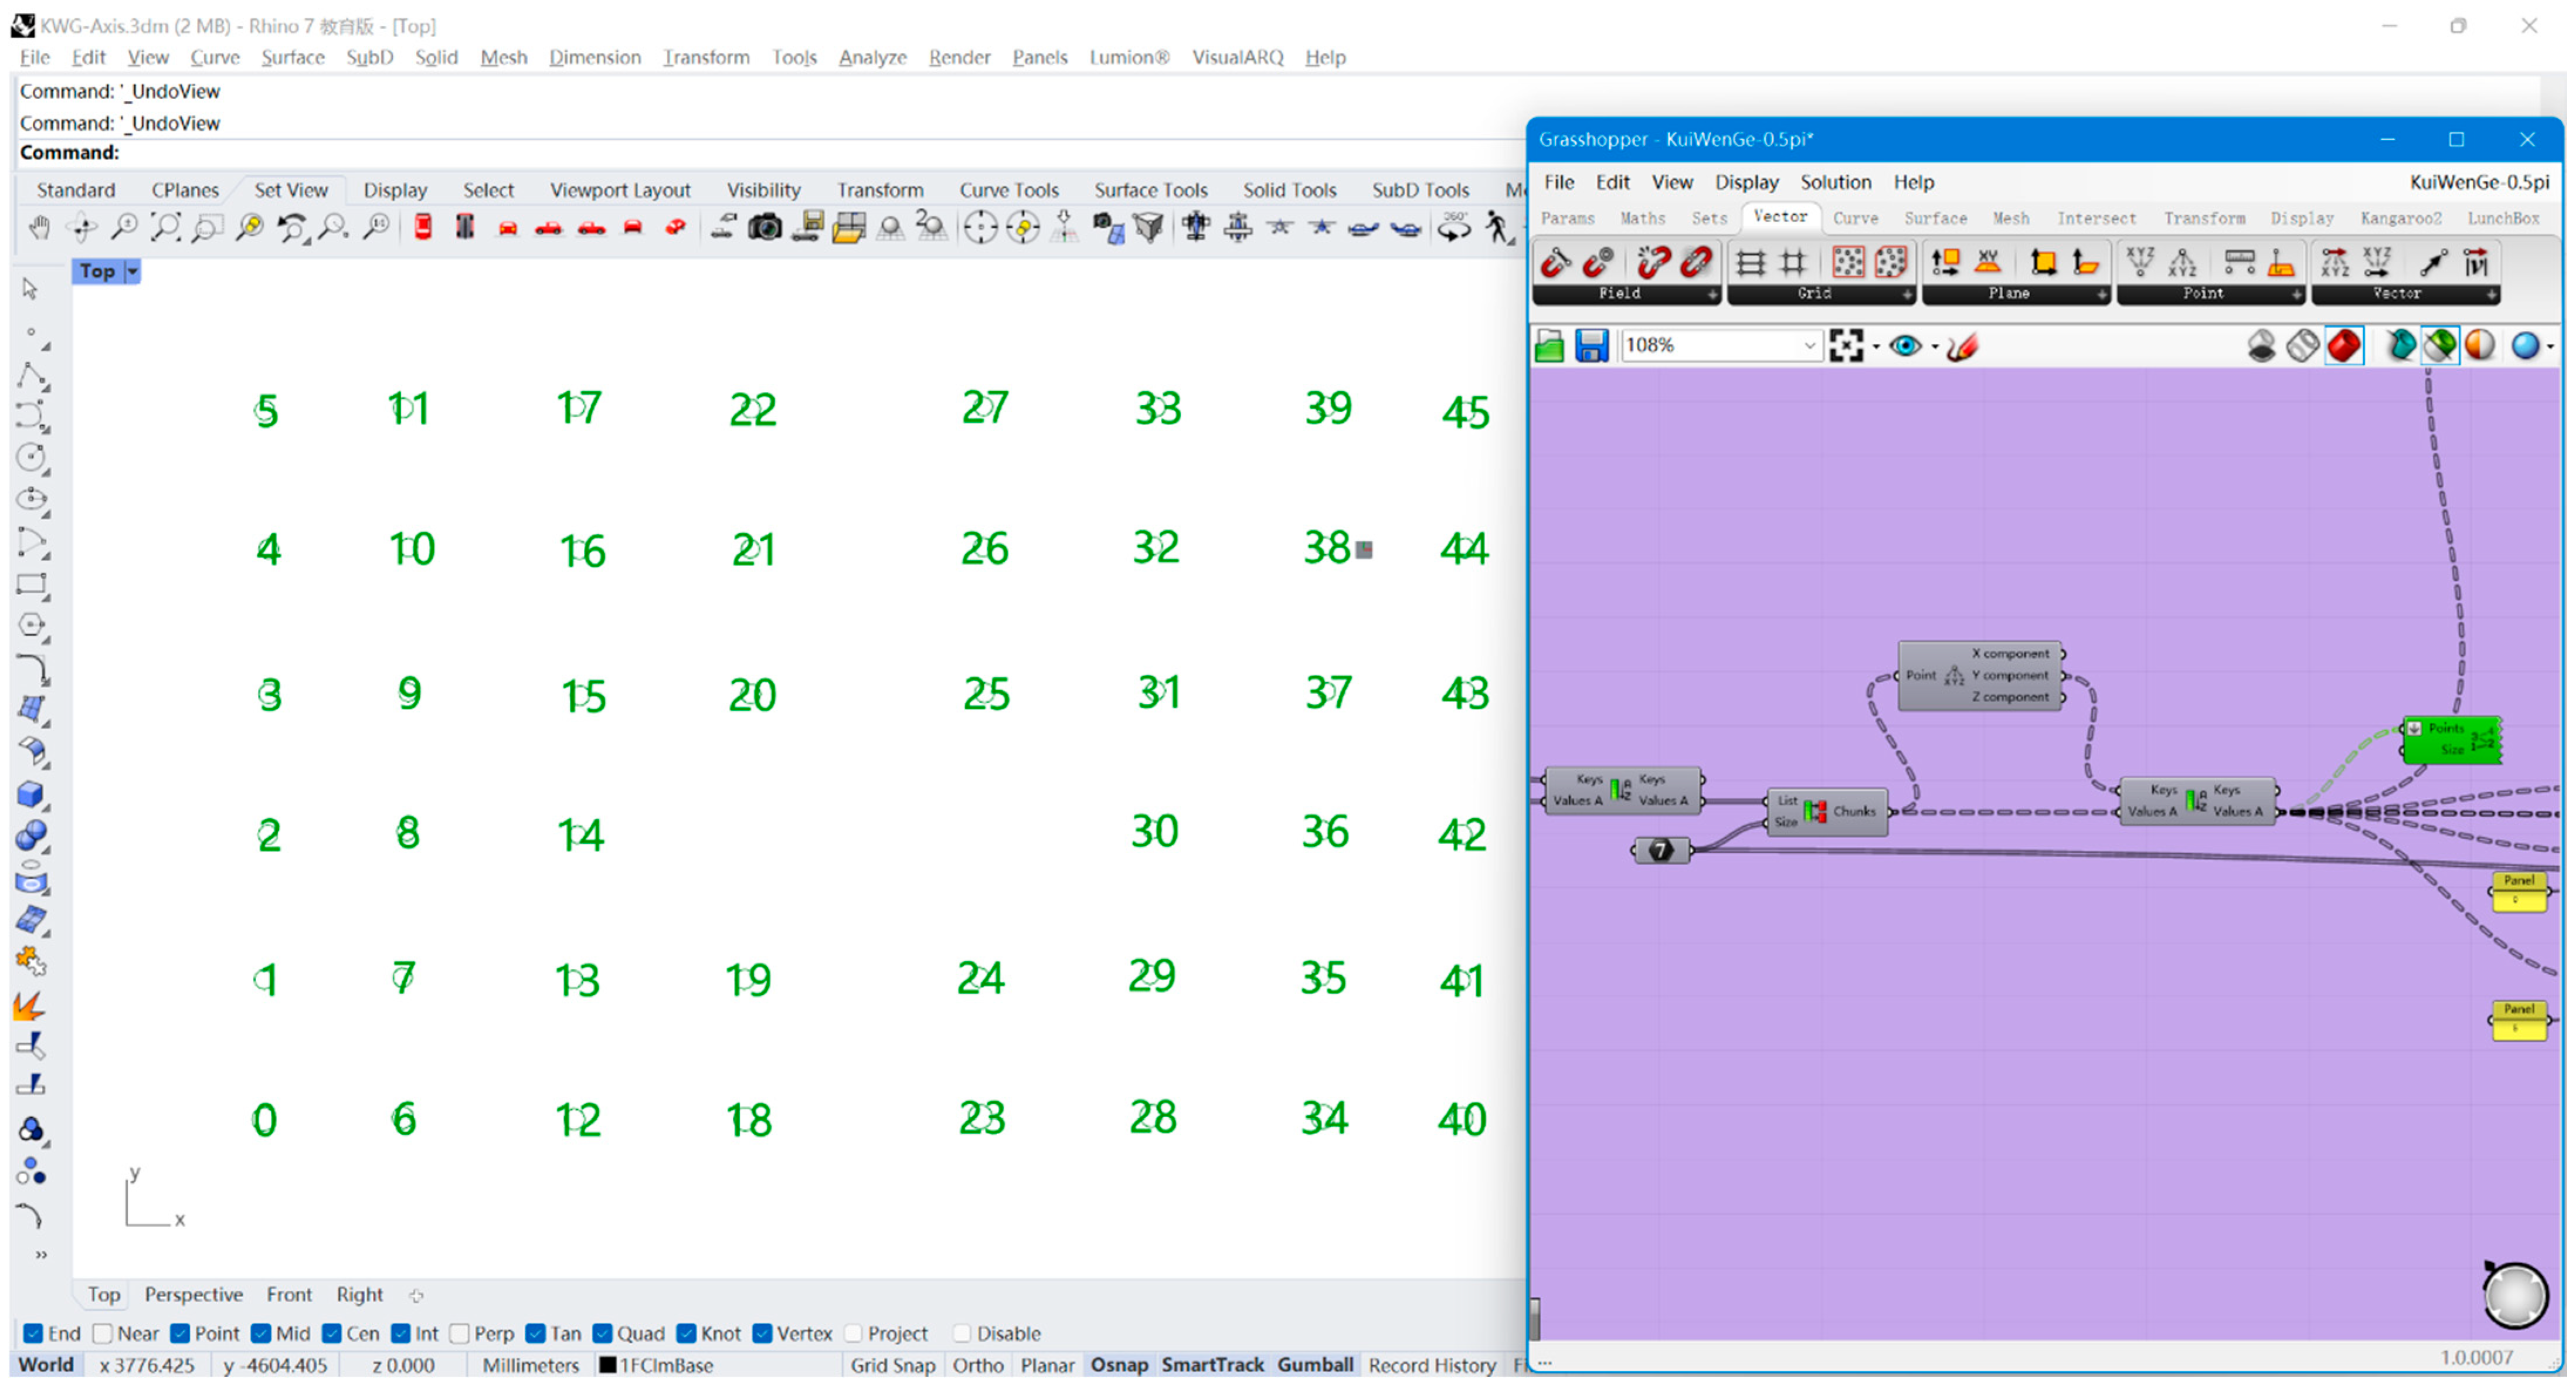Click the Zoom Extents canvas icon
The image size is (2576, 1391).
tap(1846, 346)
